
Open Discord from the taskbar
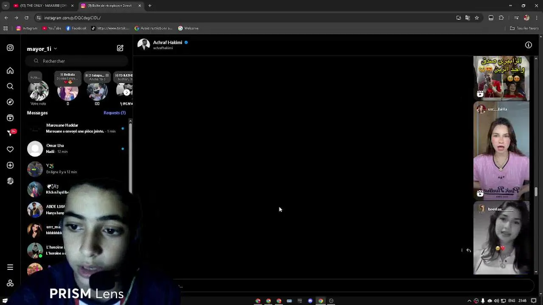(x=310, y=301)
